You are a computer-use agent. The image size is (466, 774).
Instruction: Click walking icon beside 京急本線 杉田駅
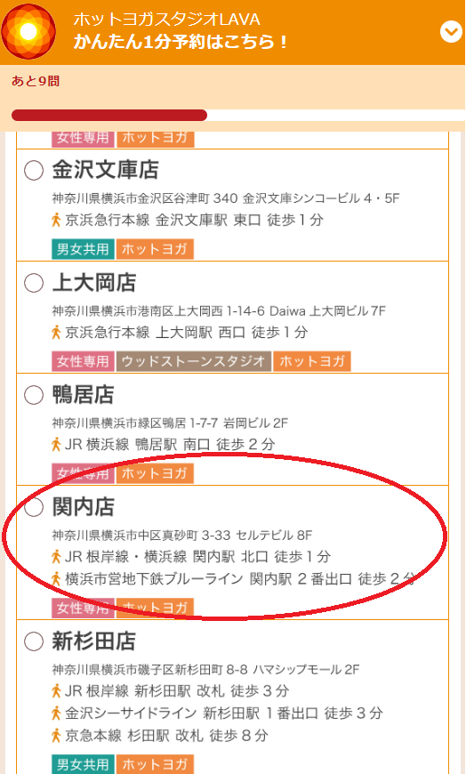56,736
